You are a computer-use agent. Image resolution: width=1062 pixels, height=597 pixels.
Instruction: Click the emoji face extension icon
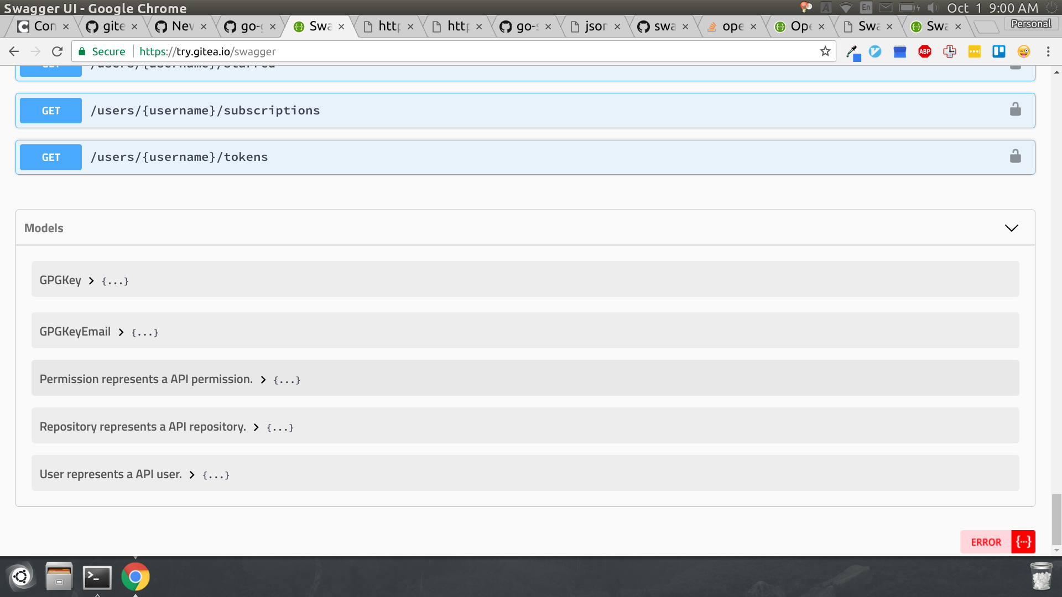tap(1024, 51)
